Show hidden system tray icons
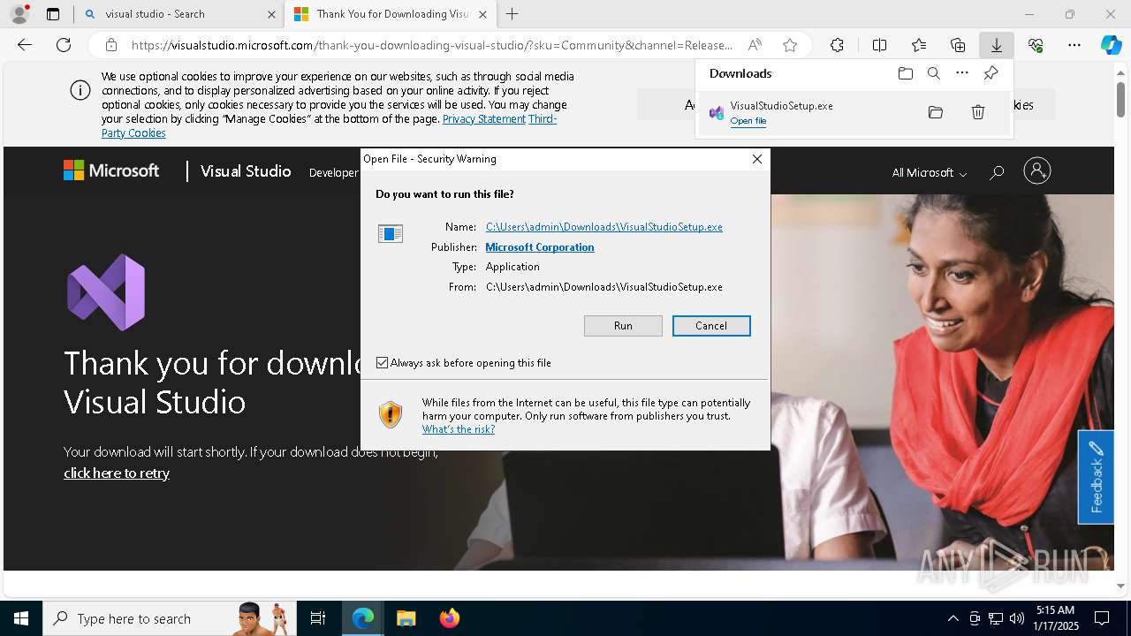Screen dimensions: 1131x636 tap(953, 618)
